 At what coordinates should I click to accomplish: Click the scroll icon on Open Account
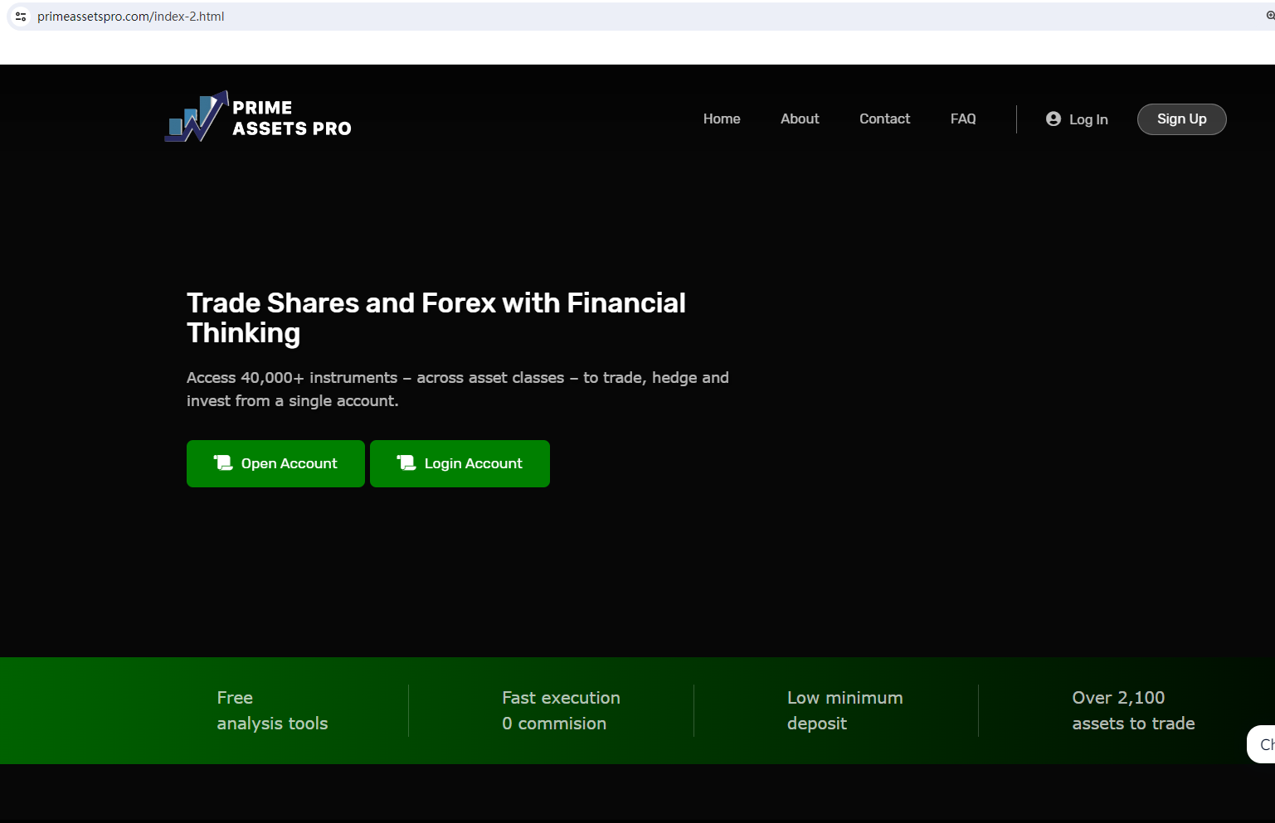[223, 463]
